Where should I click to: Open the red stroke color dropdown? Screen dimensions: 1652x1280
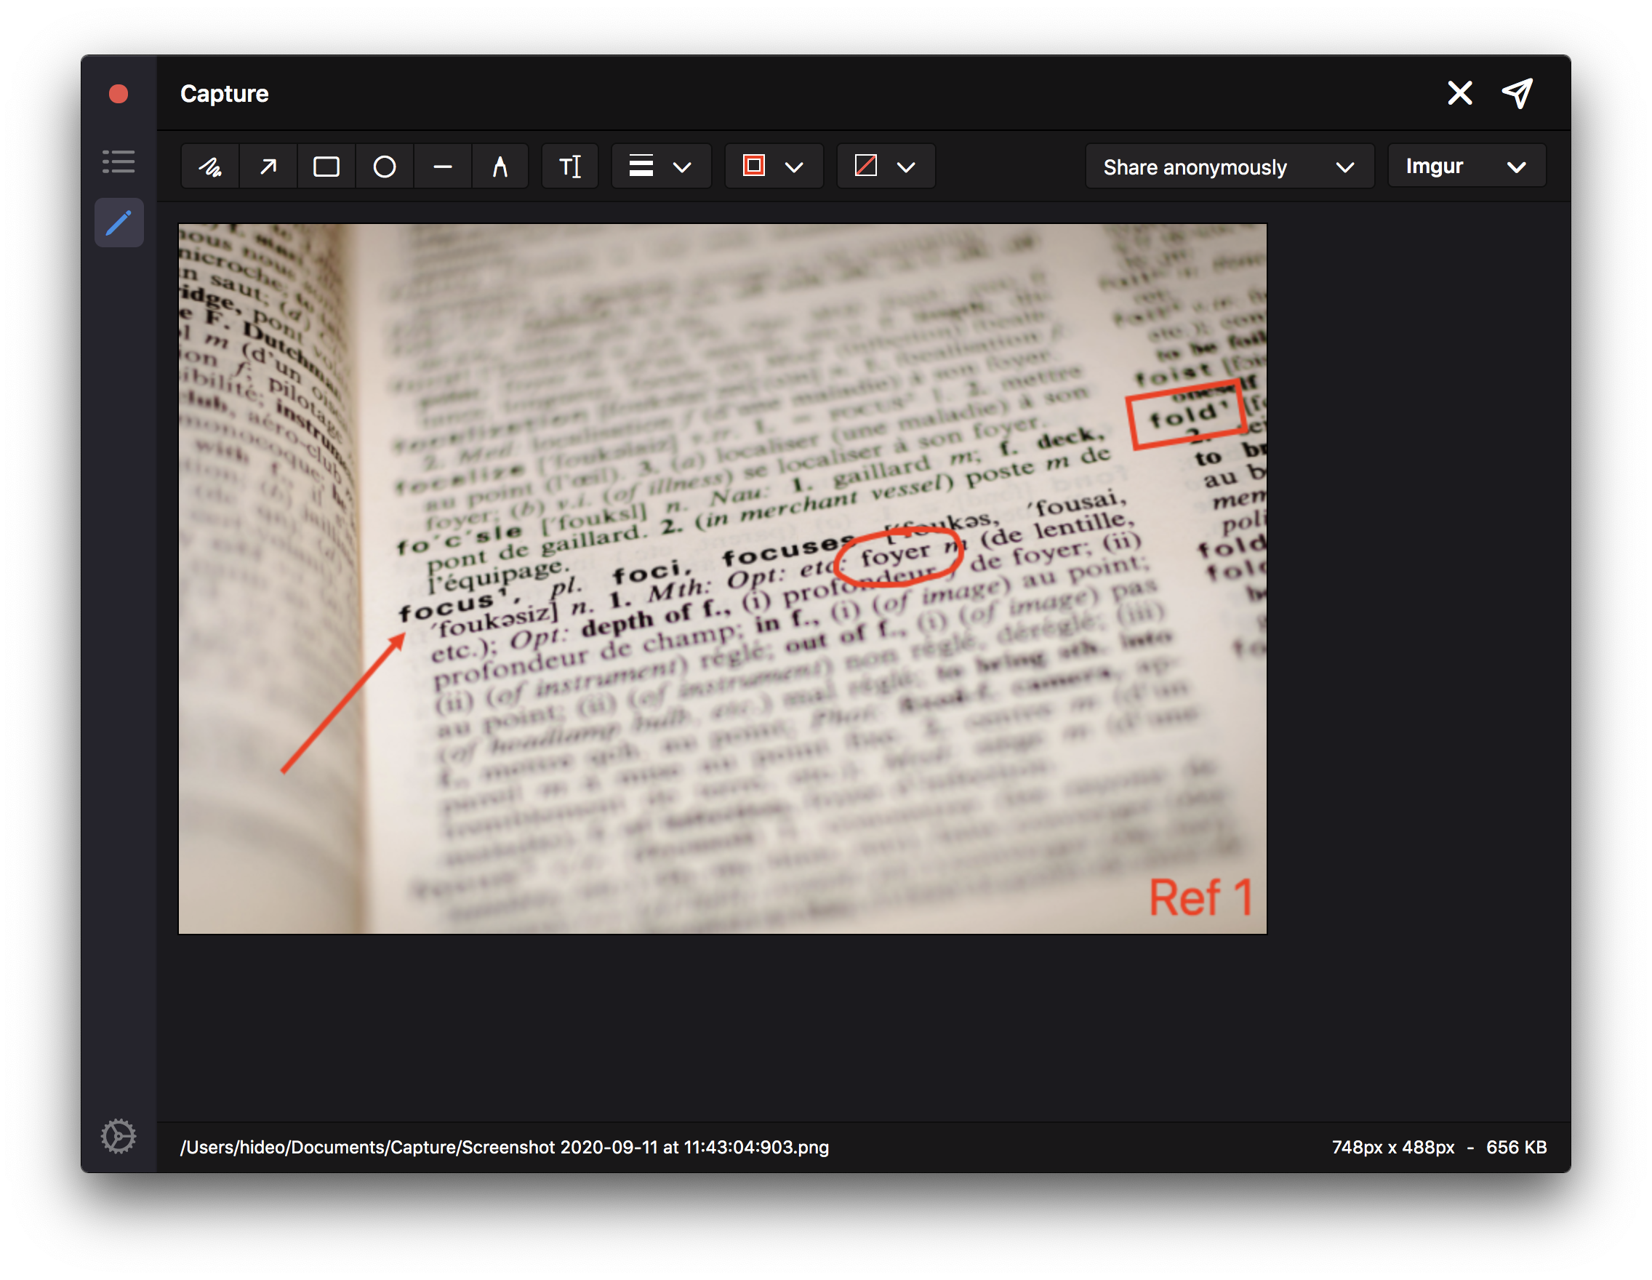click(x=793, y=167)
